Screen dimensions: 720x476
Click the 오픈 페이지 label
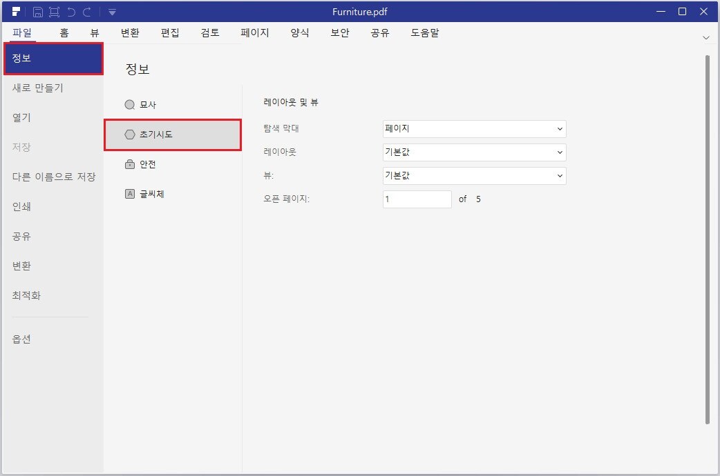(x=287, y=199)
